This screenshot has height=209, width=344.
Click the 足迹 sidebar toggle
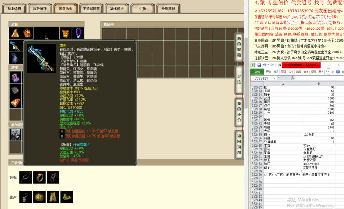click(239, 79)
